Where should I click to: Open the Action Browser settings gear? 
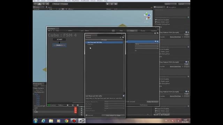[x=123, y=37]
